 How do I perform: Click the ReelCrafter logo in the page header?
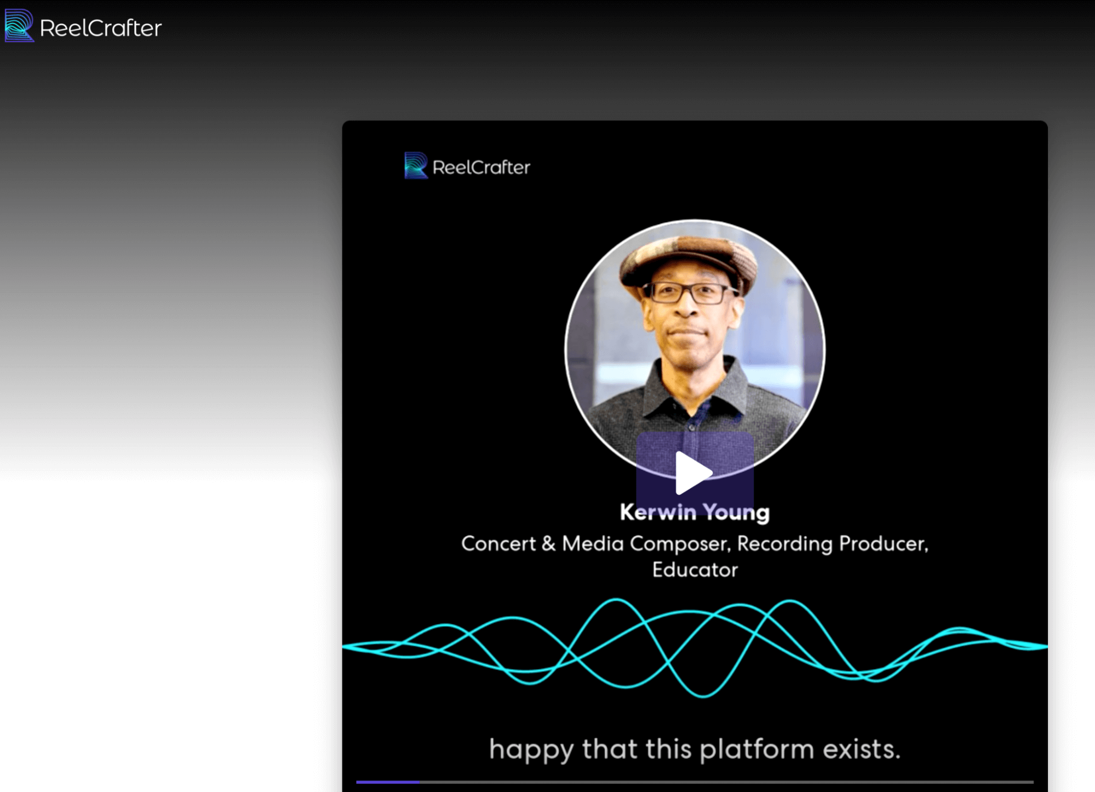[x=82, y=27]
